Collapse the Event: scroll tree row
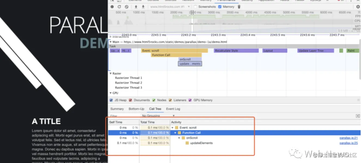Image resolution: width=362 pixels, height=163 pixels. click(x=173, y=128)
